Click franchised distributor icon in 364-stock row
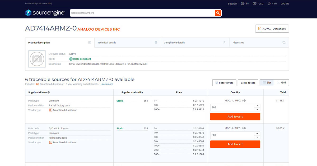Image resolution: width=317 pixels, height=166 pixels. [50, 110]
